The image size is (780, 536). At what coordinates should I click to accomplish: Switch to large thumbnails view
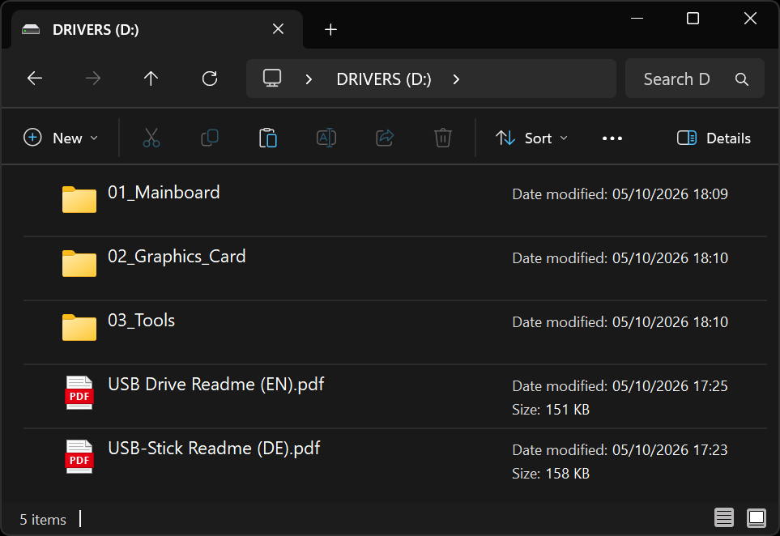[757, 517]
